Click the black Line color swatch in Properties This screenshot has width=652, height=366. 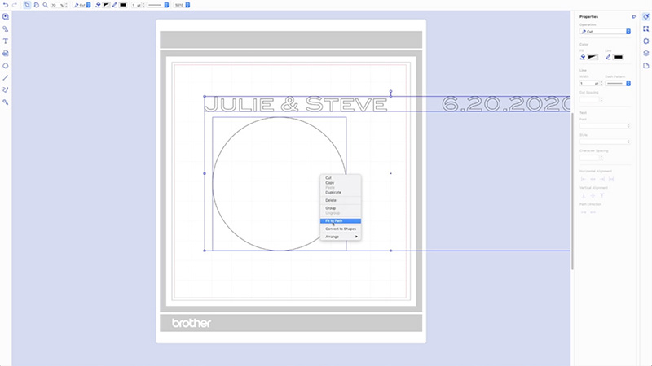click(618, 57)
